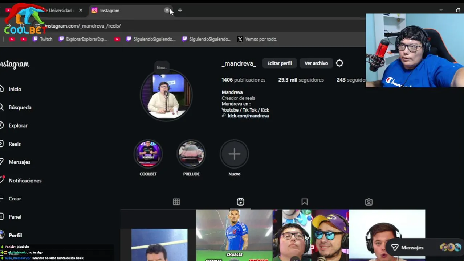Click the Nota bubble above profile picture
This screenshot has width=464, height=261.
coord(162,67)
